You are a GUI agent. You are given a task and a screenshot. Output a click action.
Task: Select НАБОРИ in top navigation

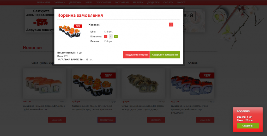(138, 3)
